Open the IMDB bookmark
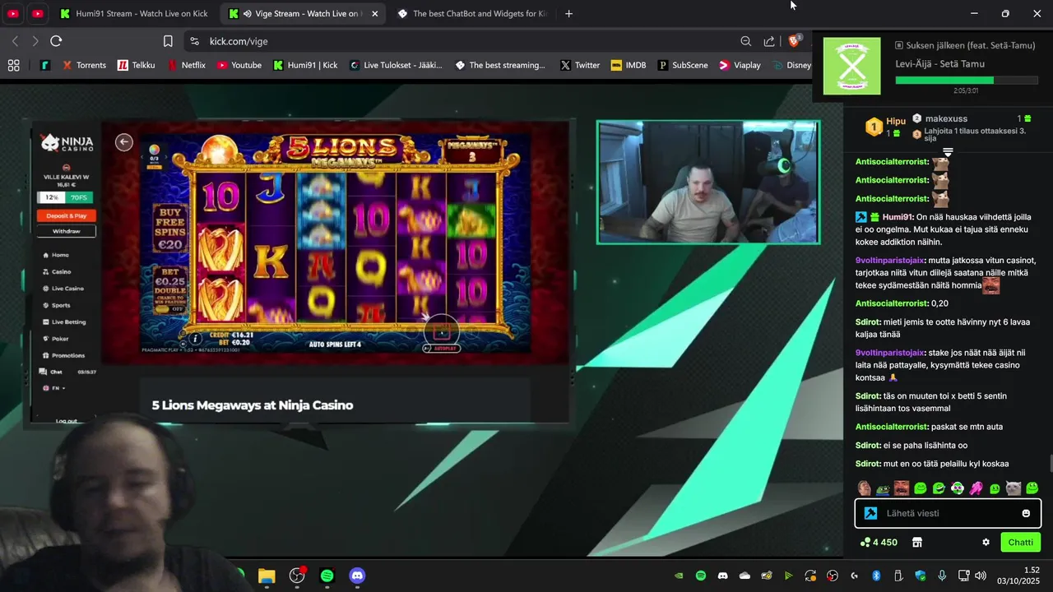The height and width of the screenshot is (592, 1053). pos(629,65)
